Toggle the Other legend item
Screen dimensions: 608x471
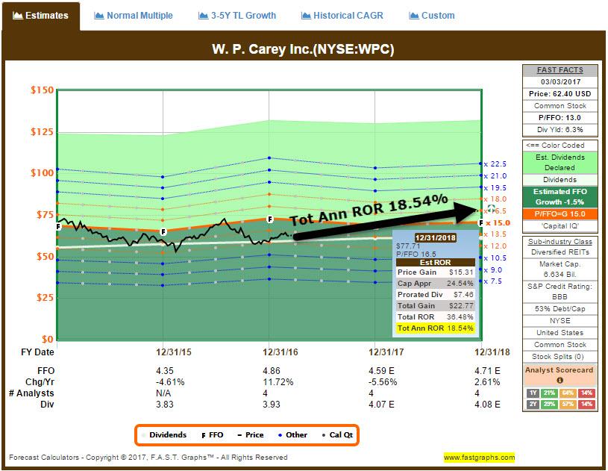(292, 435)
